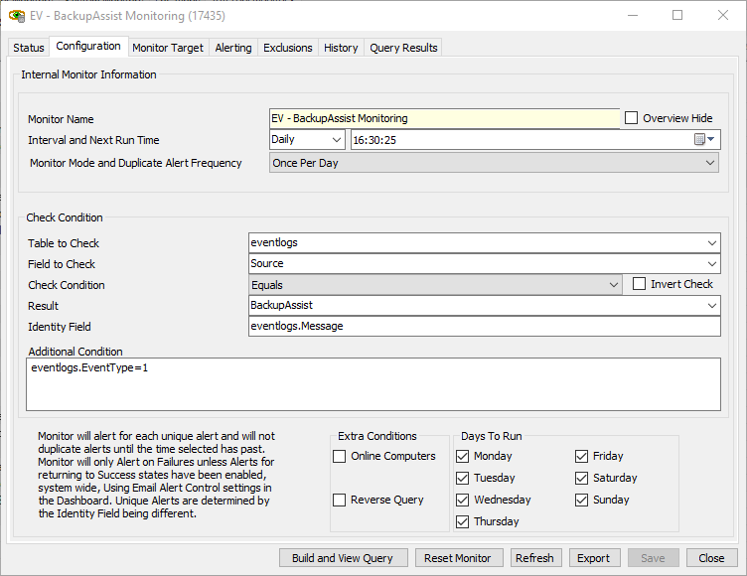The width and height of the screenshot is (747, 576).
Task: Open the Field to Check dropdown
Action: pyautogui.click(x=711, y=264)
